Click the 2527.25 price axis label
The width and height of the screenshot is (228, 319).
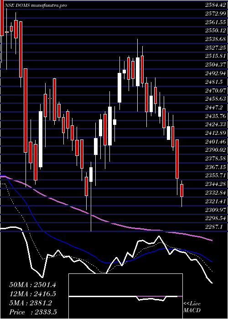tap(215, 47)
